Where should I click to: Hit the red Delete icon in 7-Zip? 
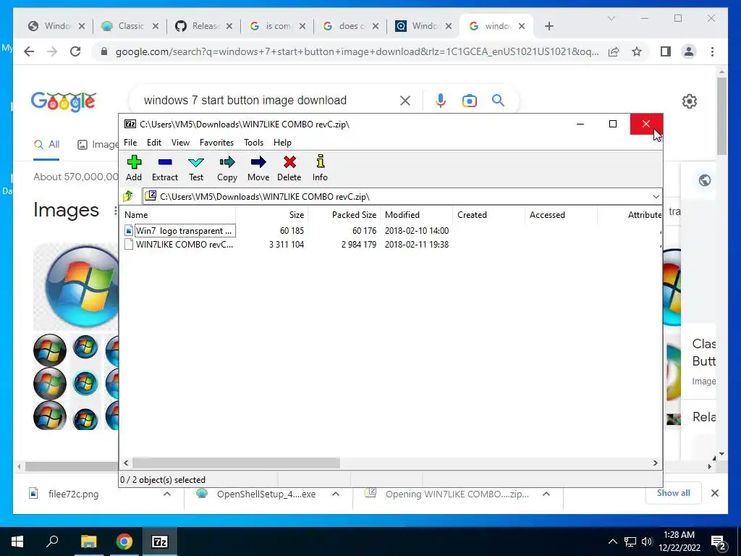point(289,168)
